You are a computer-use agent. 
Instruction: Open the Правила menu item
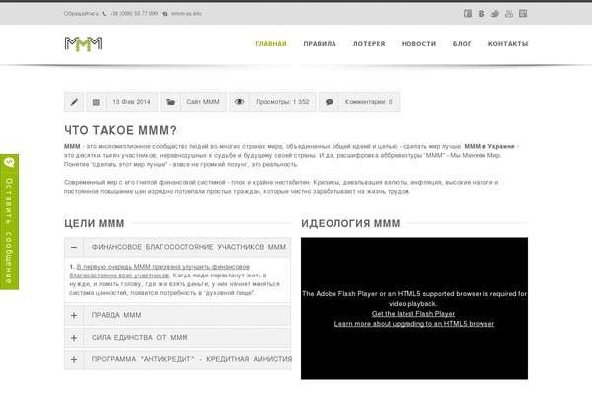[x=320, y=44]
